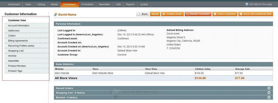
Task: Click the Magento Street 3 address line
Action: (176, 37)
